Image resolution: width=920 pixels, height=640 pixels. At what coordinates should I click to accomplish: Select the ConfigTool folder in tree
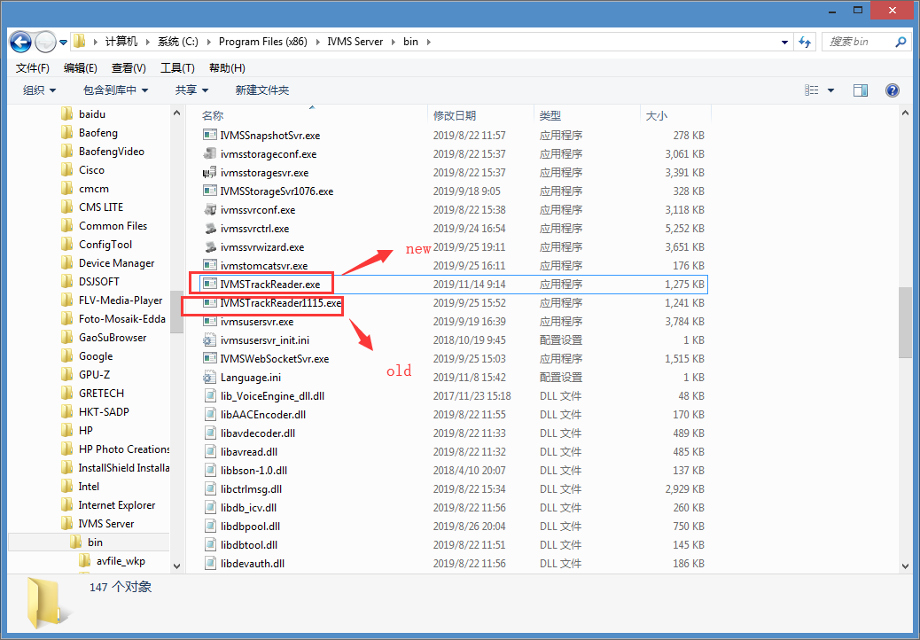[105, 244]
